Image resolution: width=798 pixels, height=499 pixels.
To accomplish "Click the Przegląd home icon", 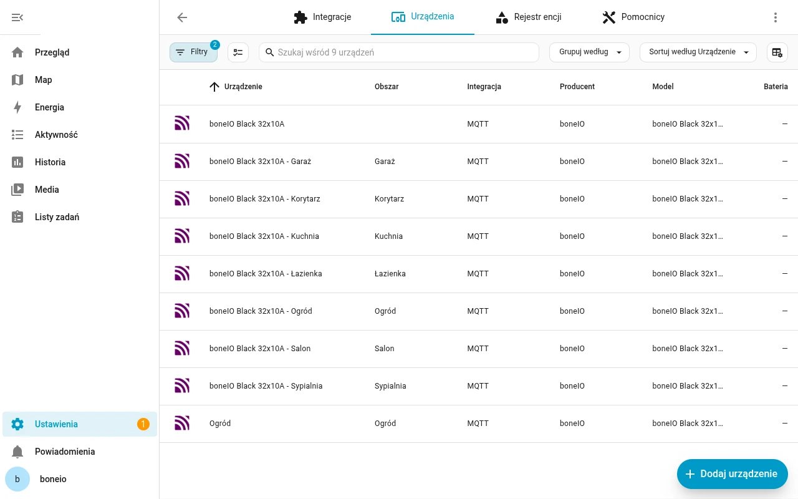I will (17, 52).
